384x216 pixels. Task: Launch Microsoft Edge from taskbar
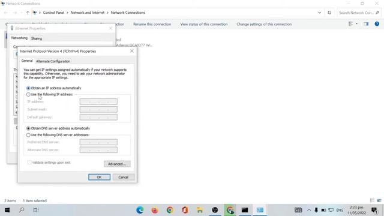click(140, 210)
